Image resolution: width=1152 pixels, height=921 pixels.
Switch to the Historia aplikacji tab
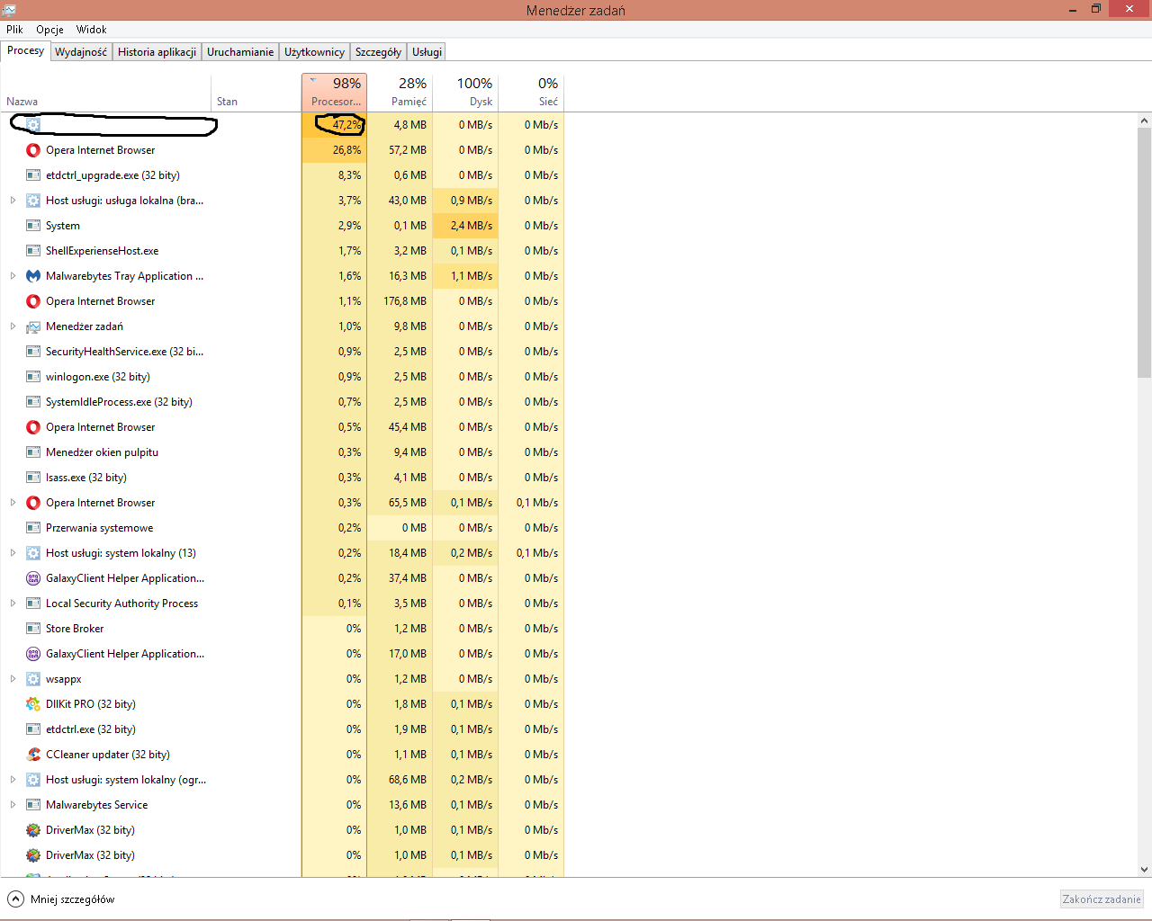[x=157, y=52]
